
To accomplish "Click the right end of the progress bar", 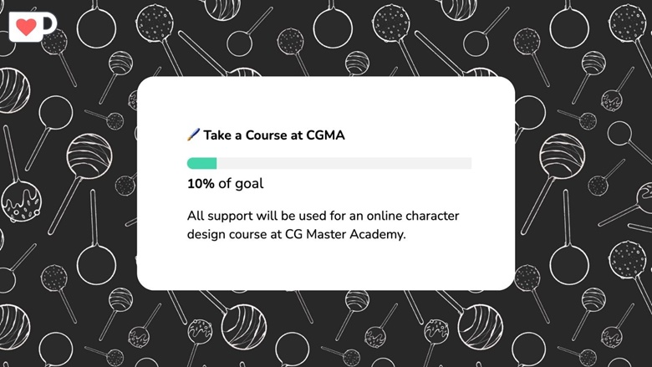I will 469,163.
